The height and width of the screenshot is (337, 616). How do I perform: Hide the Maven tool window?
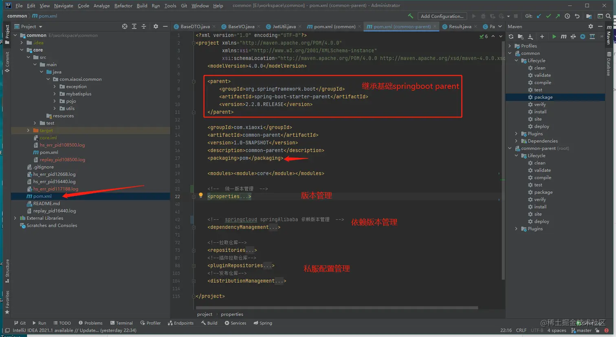(x=600, y=26)
